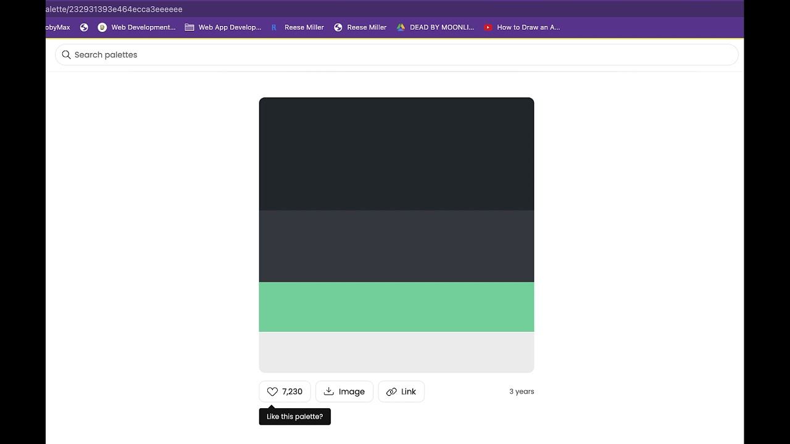Open the DEAD BY MOONLI... Drive bookmark
Screen dimensions: 790x444
point(435,27)
